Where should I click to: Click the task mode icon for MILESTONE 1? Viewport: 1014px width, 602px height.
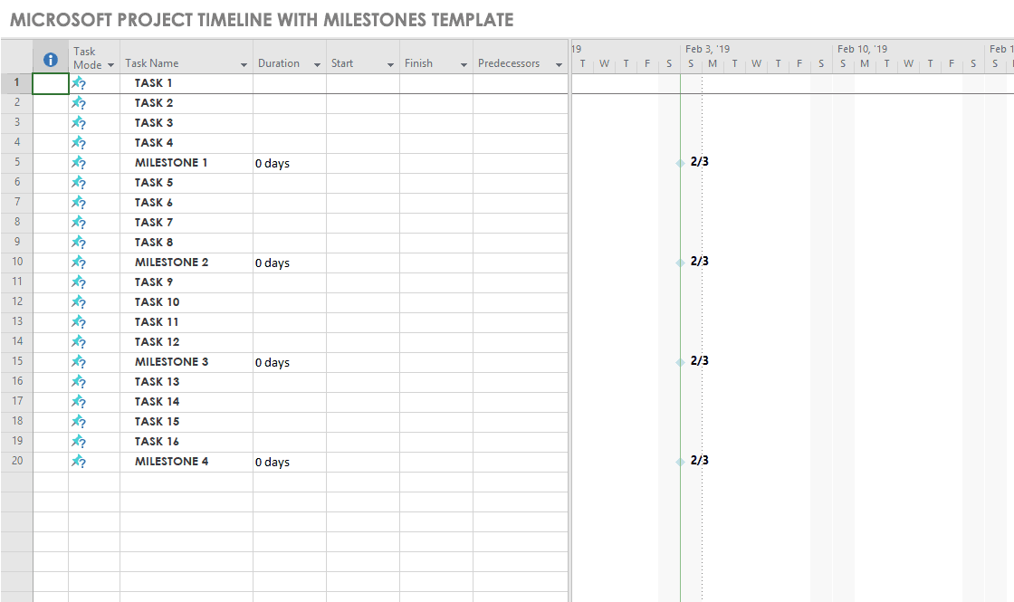(79, 163)
